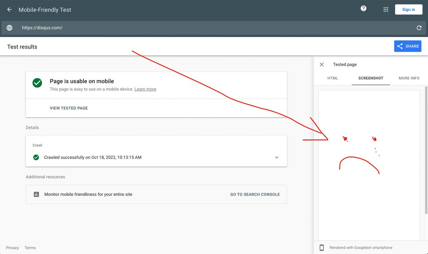Screen dimensions: 428x254
Task: Click the tested page panel scrollbar
Action: pyautogui.click(x=426, y=150)
